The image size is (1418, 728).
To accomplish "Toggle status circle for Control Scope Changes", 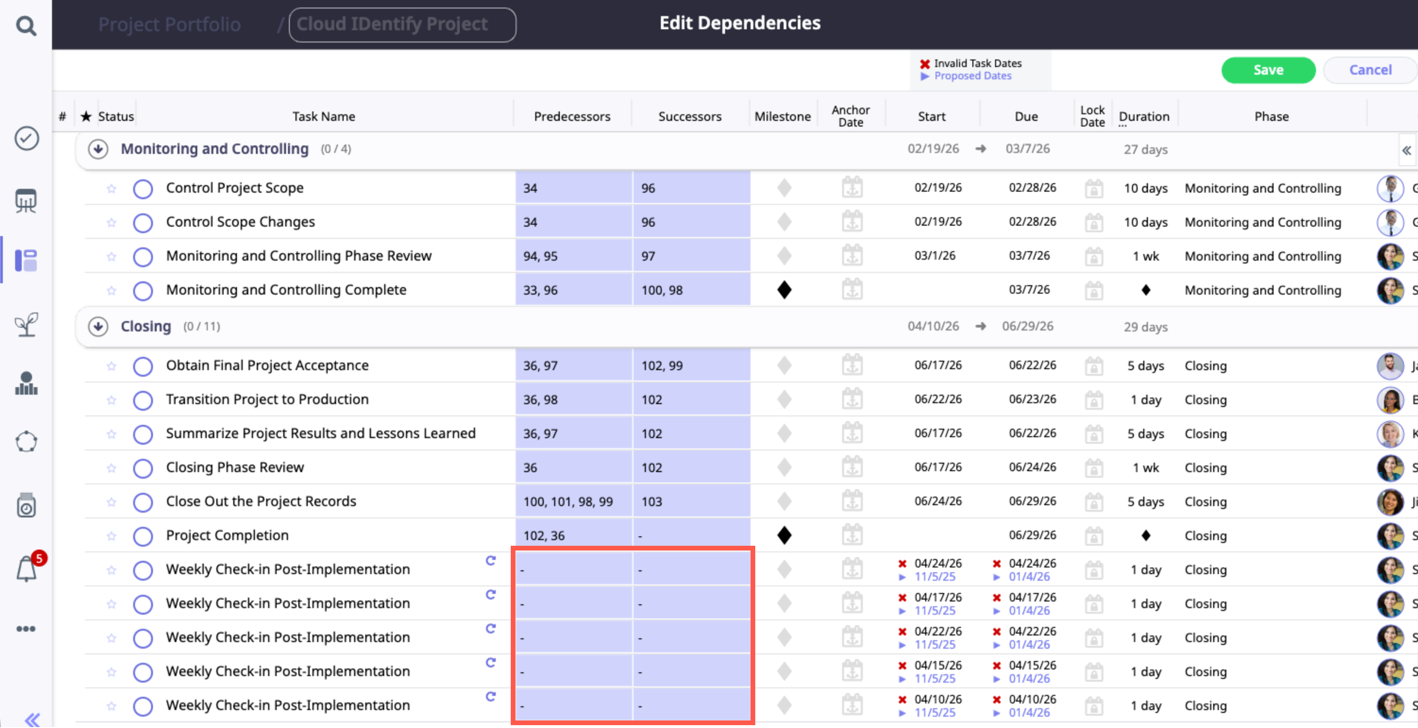I will [143, 222].
